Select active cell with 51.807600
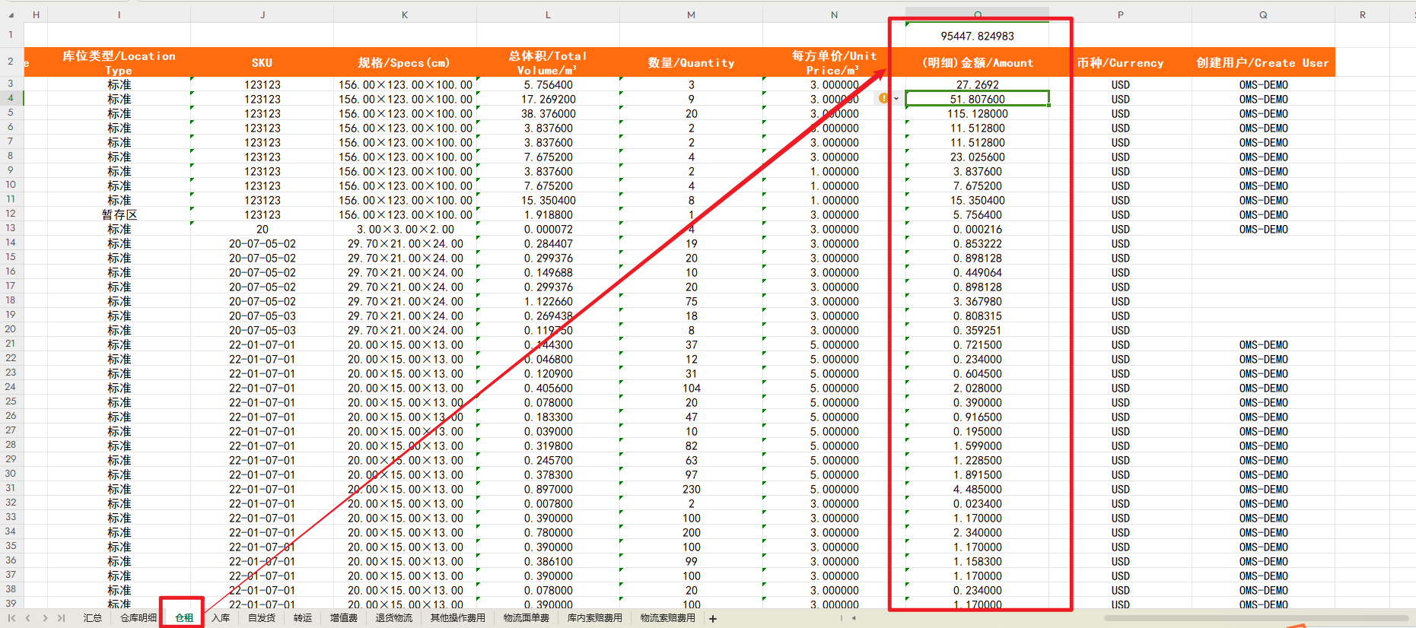 pos(977,99)
